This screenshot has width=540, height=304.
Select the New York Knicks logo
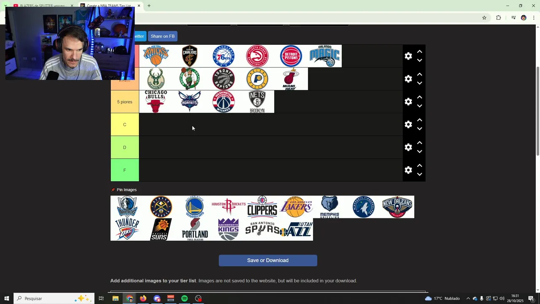[x=156, y=56]
